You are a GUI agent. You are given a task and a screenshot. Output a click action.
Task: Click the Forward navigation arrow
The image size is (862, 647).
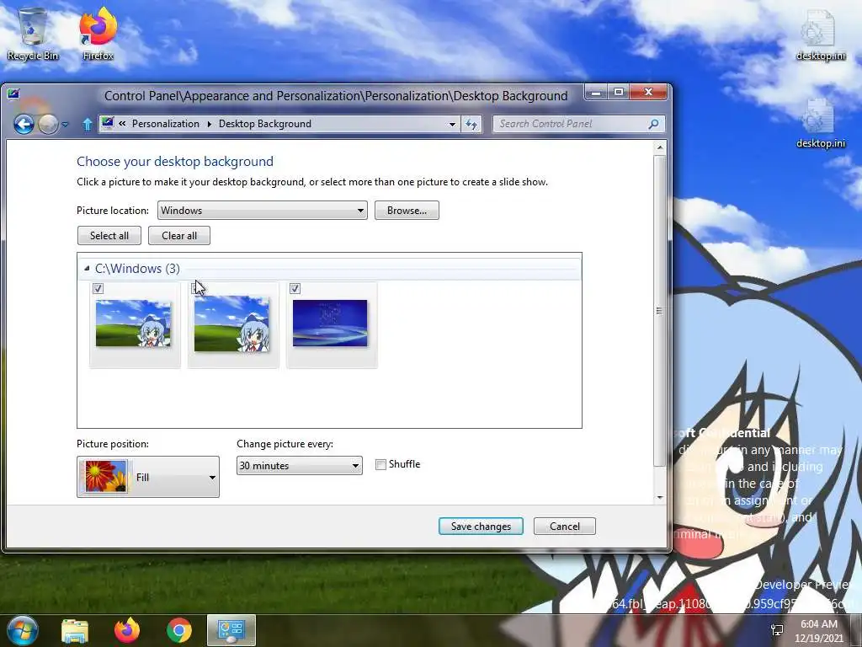pos(48,125)
